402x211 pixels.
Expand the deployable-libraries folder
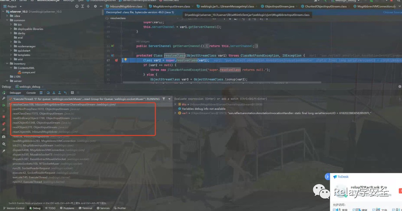(x=11, y=29)
